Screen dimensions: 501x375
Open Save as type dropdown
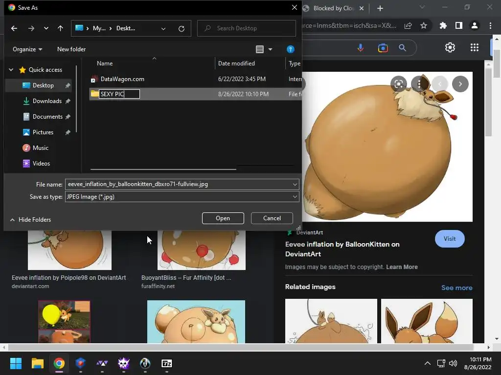pos(182,197)
